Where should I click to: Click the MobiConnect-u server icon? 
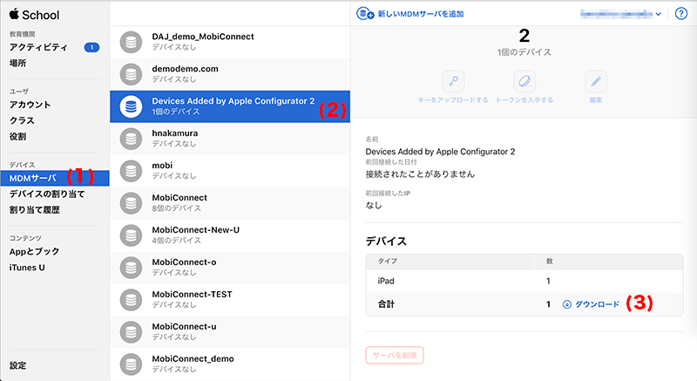click(132, 332)
